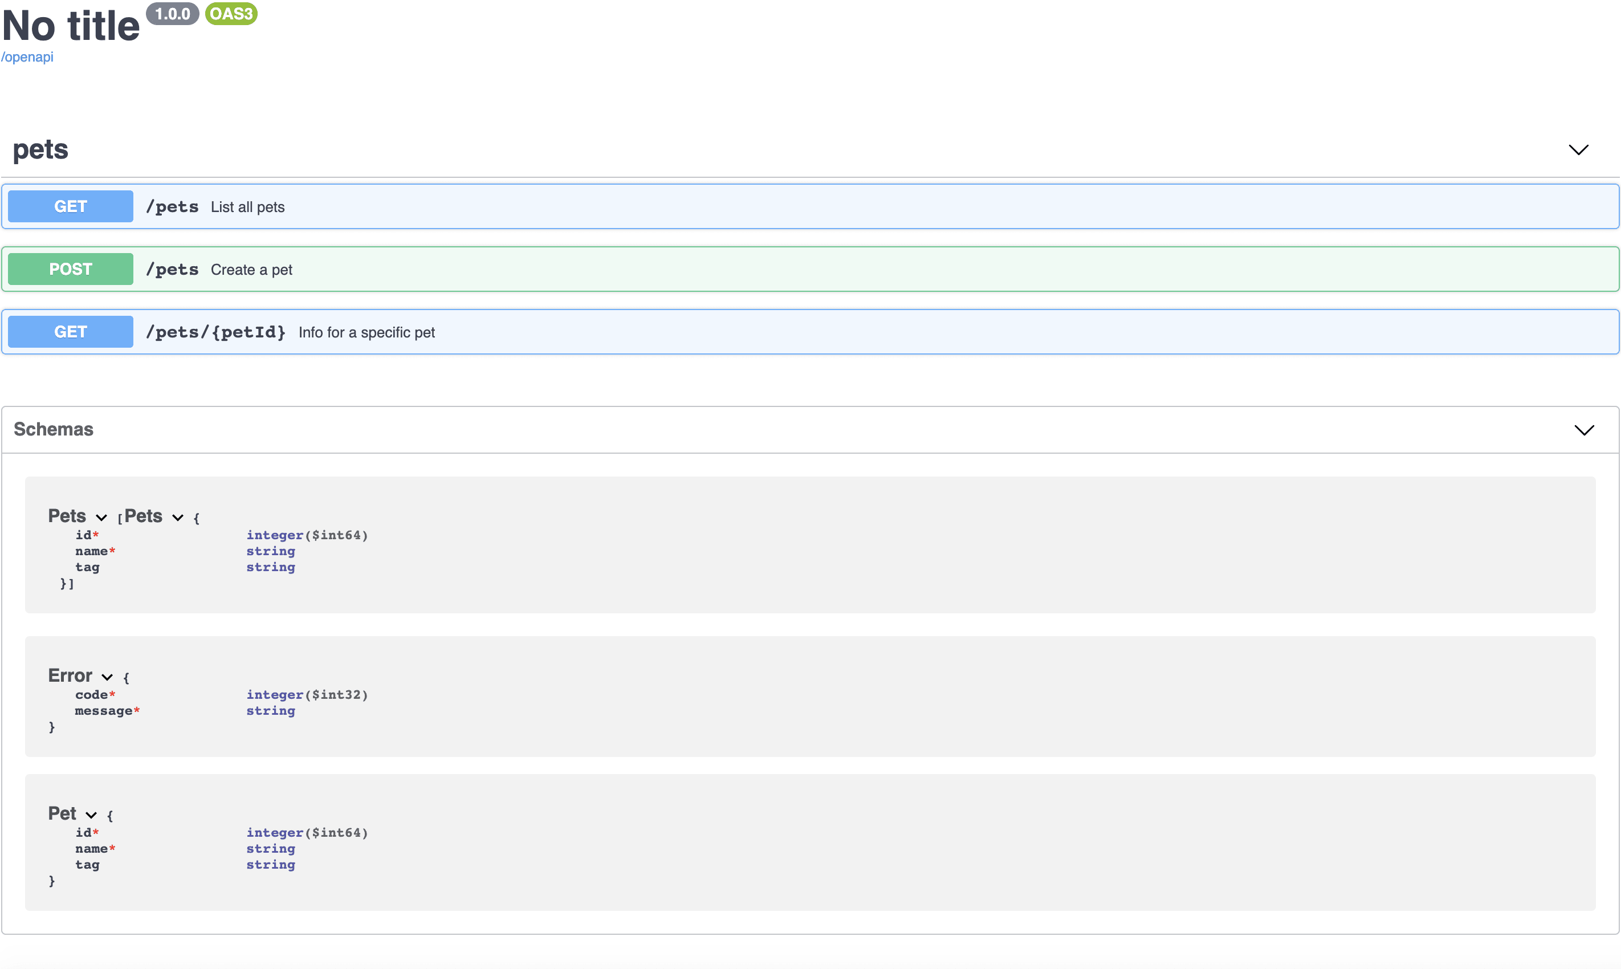
Task: Click the 1.0.0 version badge
Action: point(172,14)
